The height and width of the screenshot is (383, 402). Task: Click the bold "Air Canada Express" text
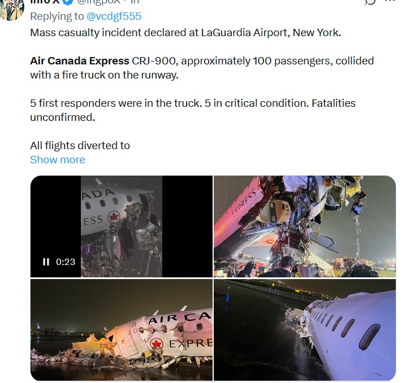click(x=79, y=60)
